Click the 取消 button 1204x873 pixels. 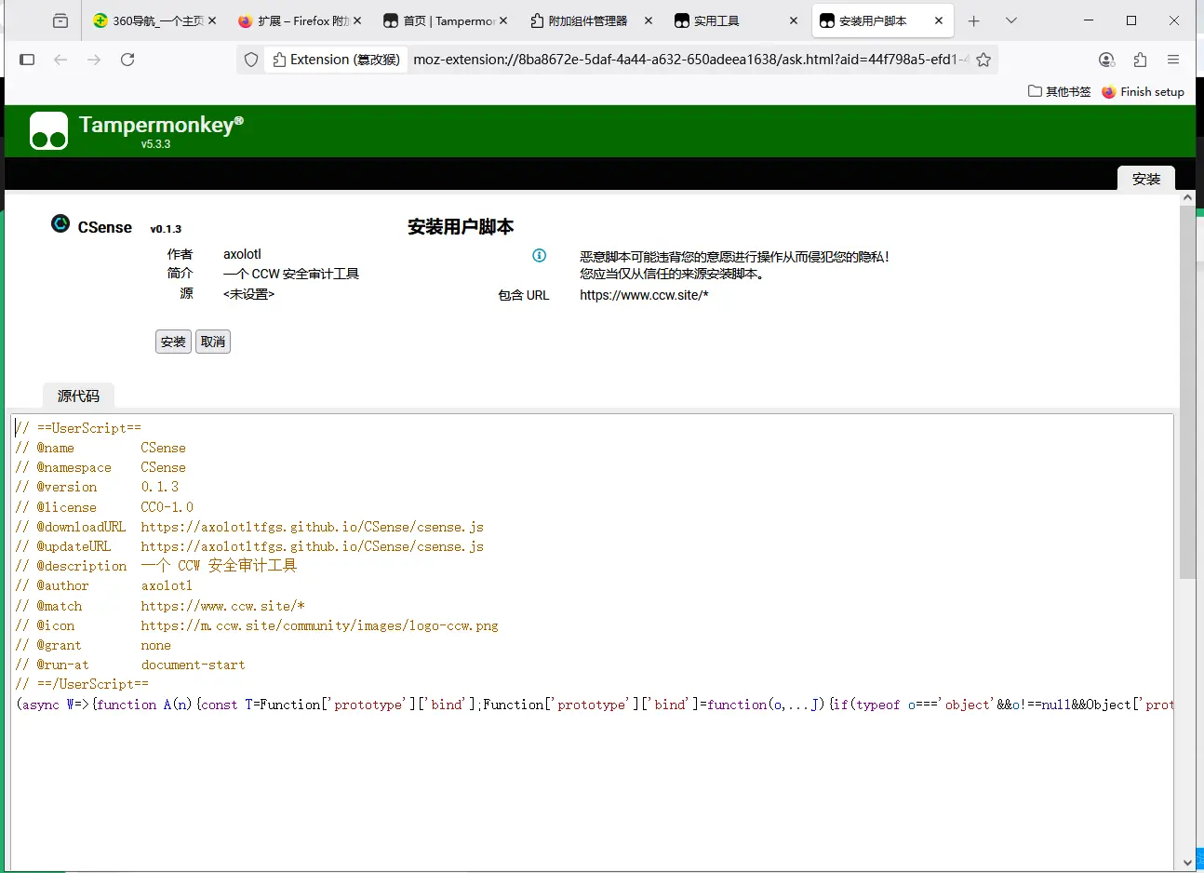[213, 342]
